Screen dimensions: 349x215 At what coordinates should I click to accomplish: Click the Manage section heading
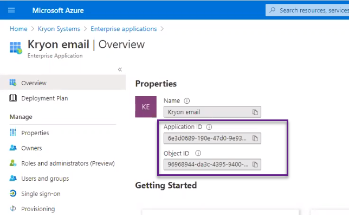point(21,117)
